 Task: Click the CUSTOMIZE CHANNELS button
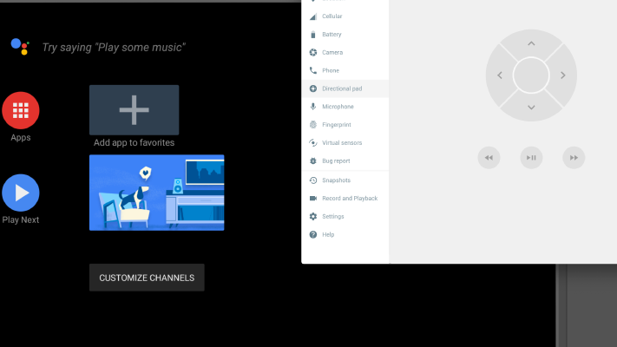click(147, 278)
